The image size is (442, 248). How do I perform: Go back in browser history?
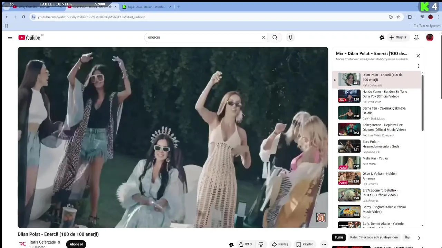pos(7,17)
